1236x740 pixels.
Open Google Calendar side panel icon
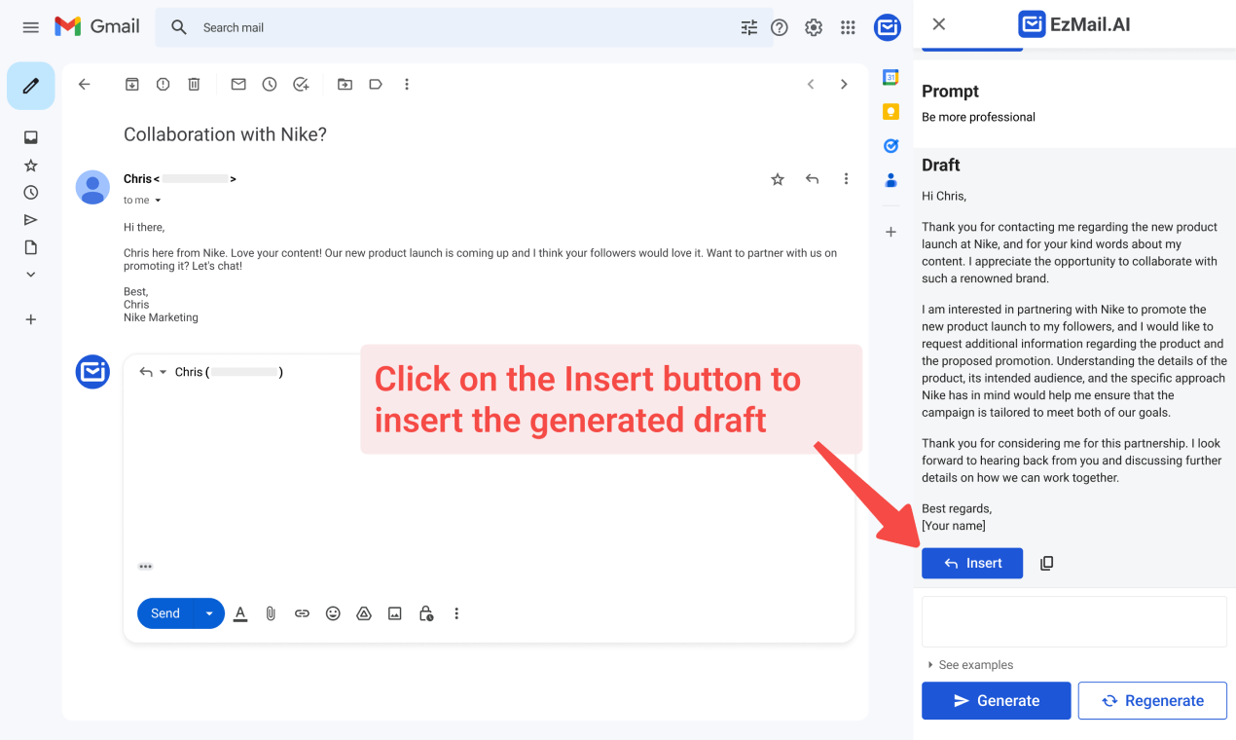891,77
